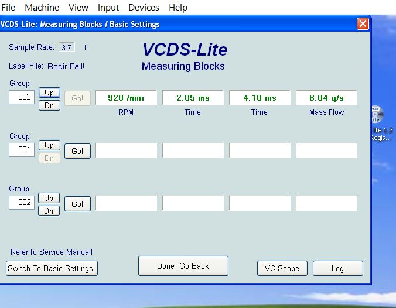Click Dn for the third group row
The height and width of the screenshot is (308, 396).
point(49,211)
